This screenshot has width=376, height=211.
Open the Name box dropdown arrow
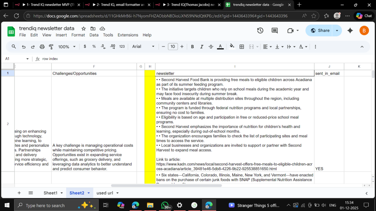(27, 59)
